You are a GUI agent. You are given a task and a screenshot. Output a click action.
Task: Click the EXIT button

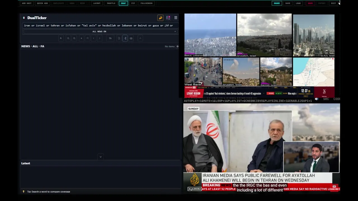pyautogui.click(x=333, y=3)
